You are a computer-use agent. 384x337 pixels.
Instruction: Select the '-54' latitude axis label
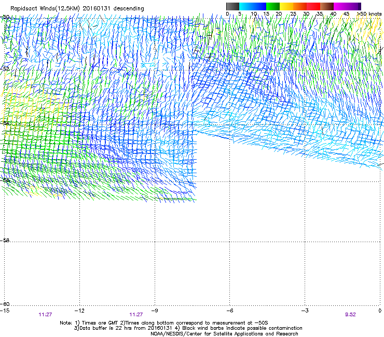[5, 123]
